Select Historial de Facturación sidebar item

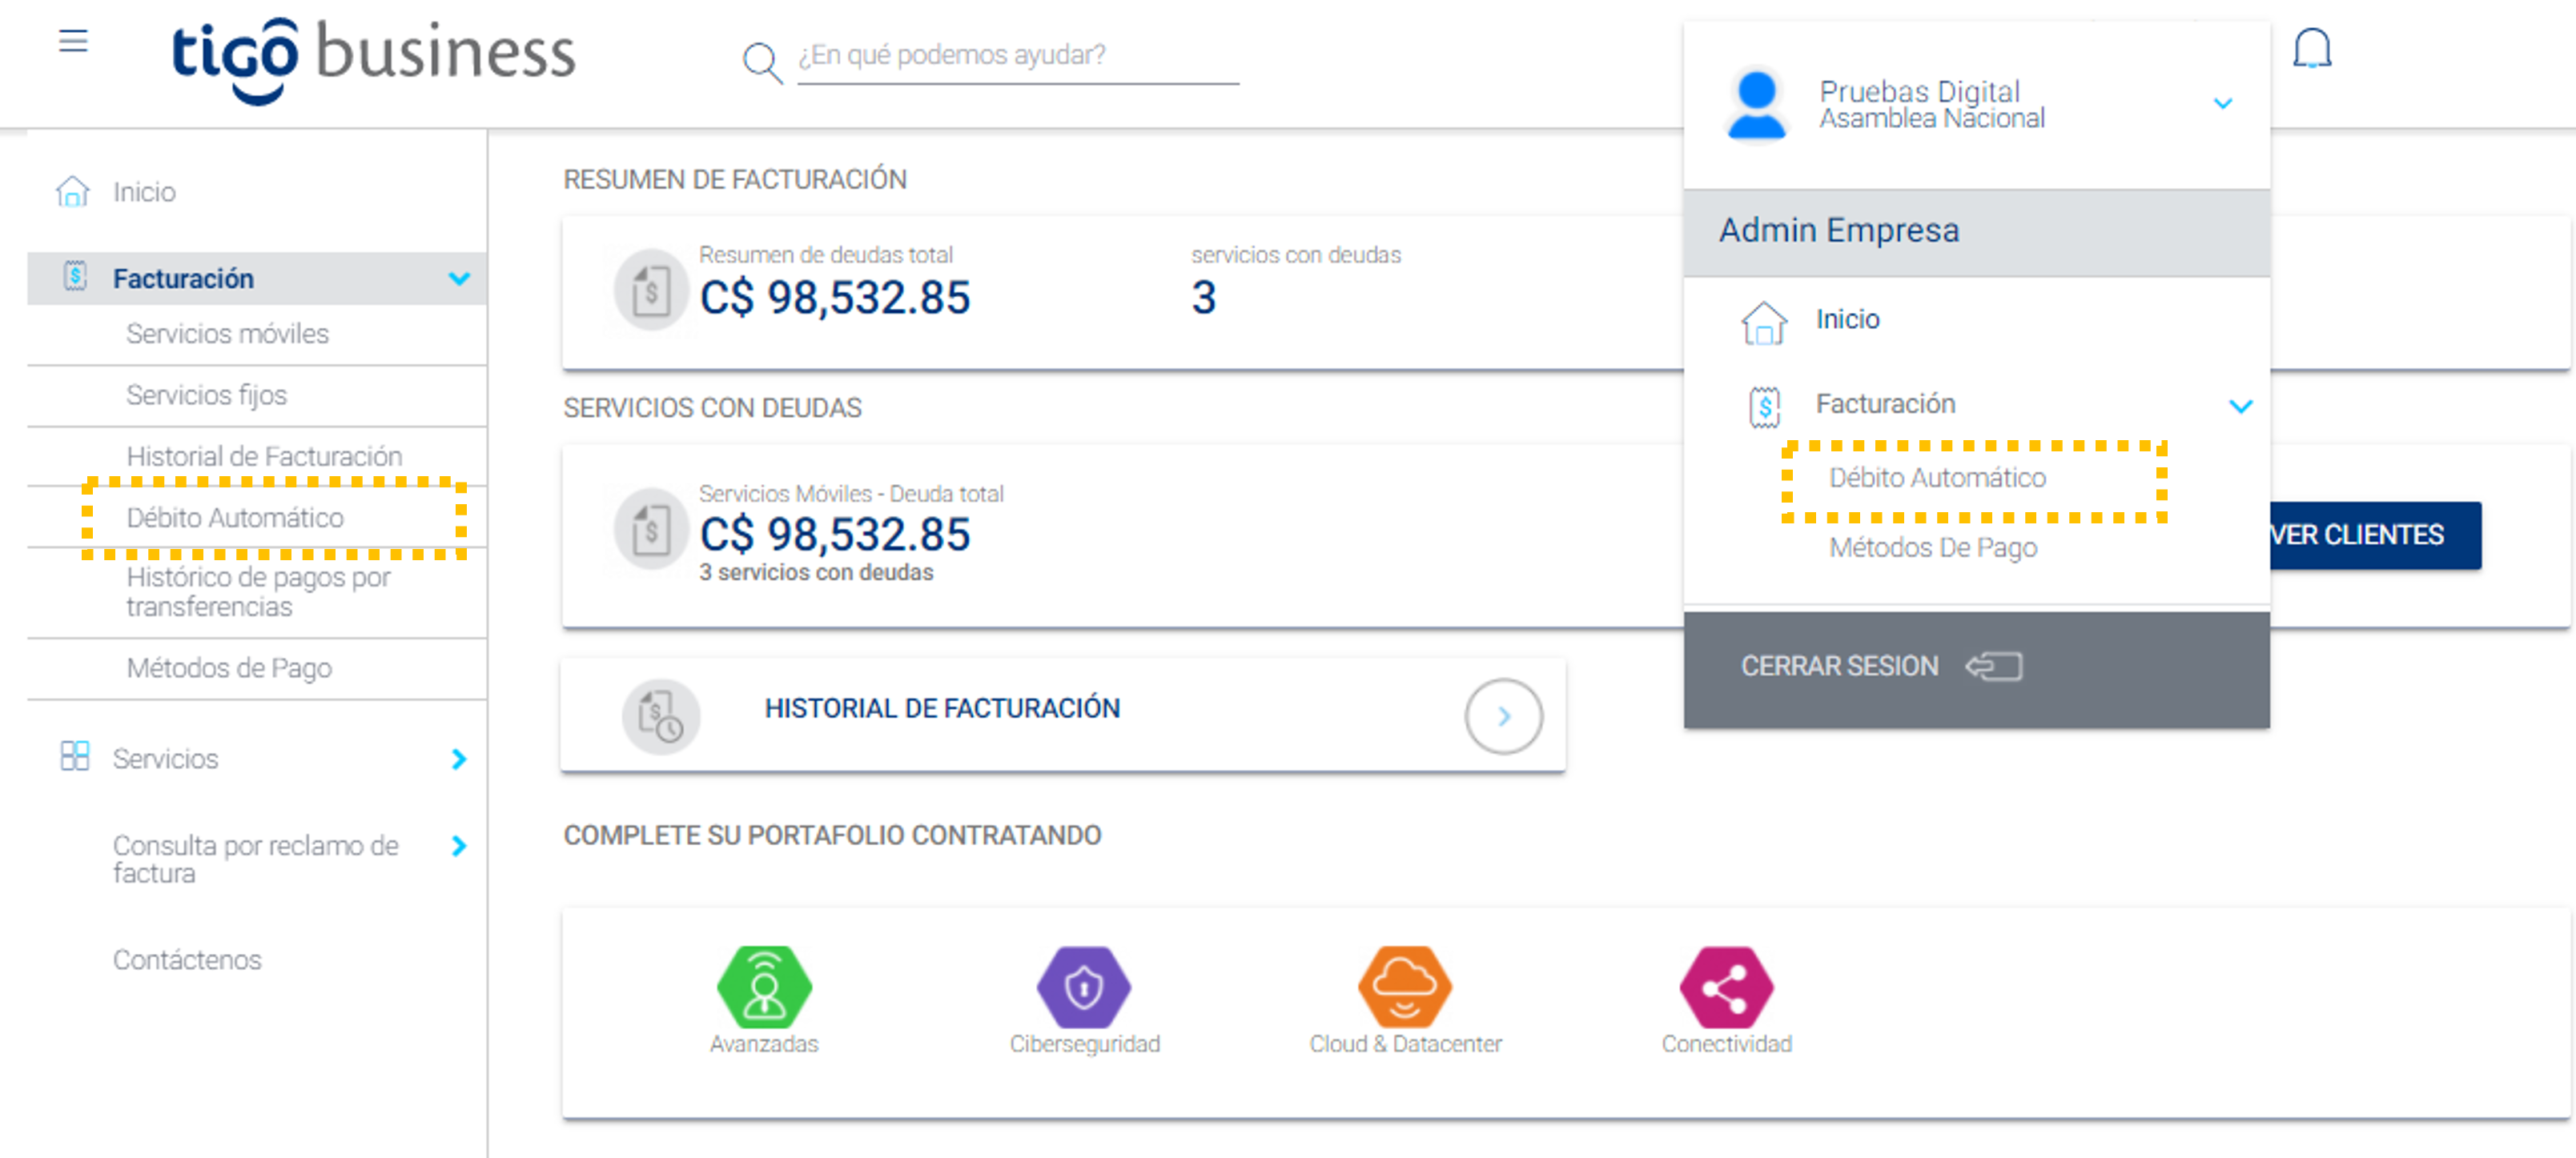[264, 457]
